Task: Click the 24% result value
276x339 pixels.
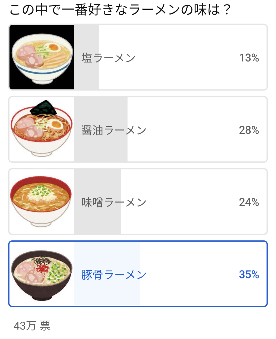Action: (249, 202)
